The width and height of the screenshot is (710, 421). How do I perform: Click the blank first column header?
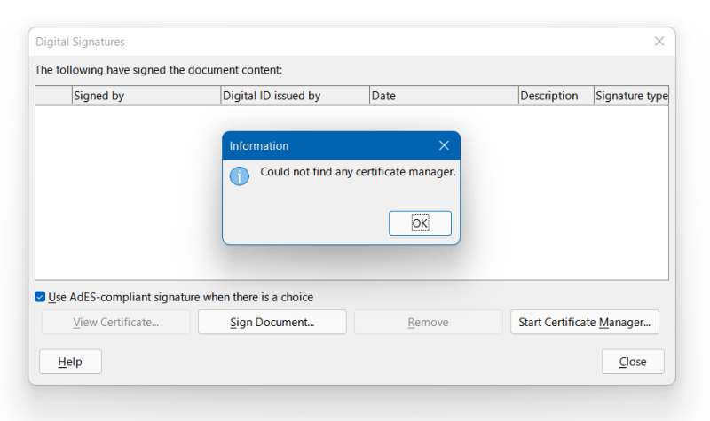coord(53,96)
